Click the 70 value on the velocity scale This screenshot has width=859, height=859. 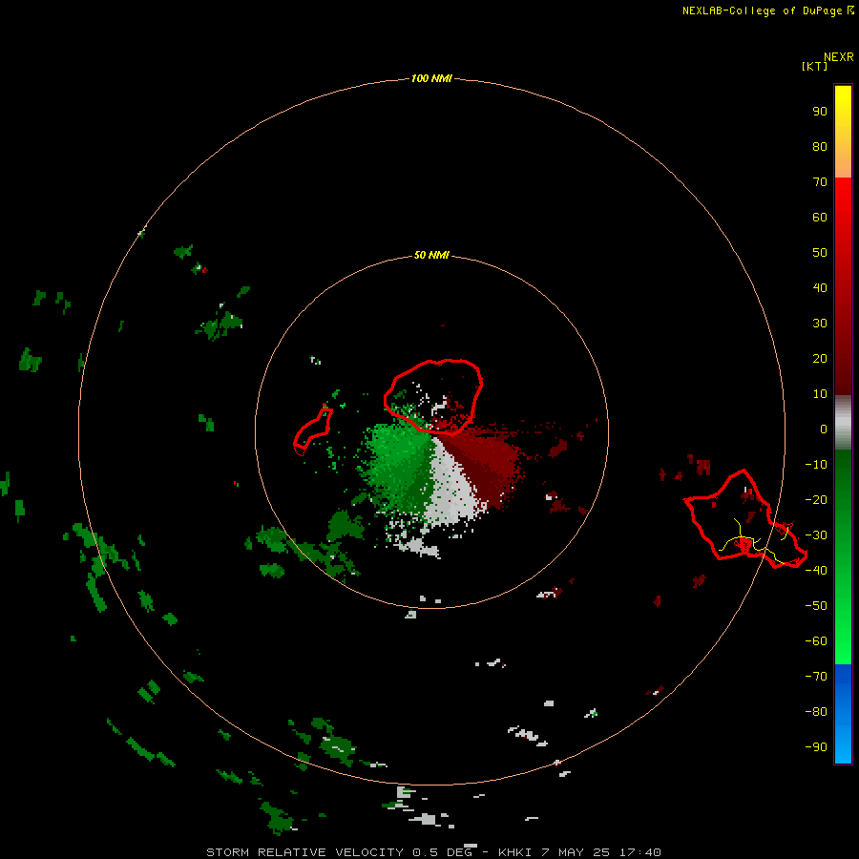coord(820,182)
